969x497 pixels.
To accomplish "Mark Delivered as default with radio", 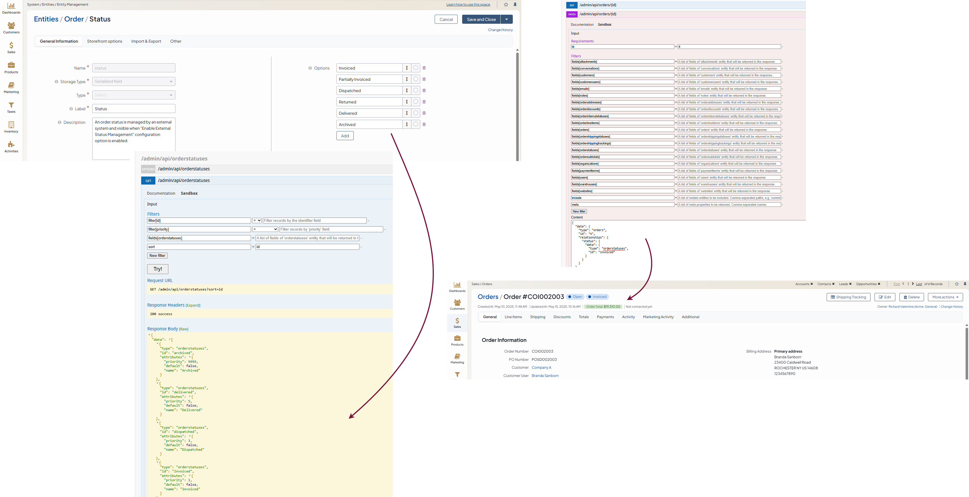I will (x=416, y=113).
